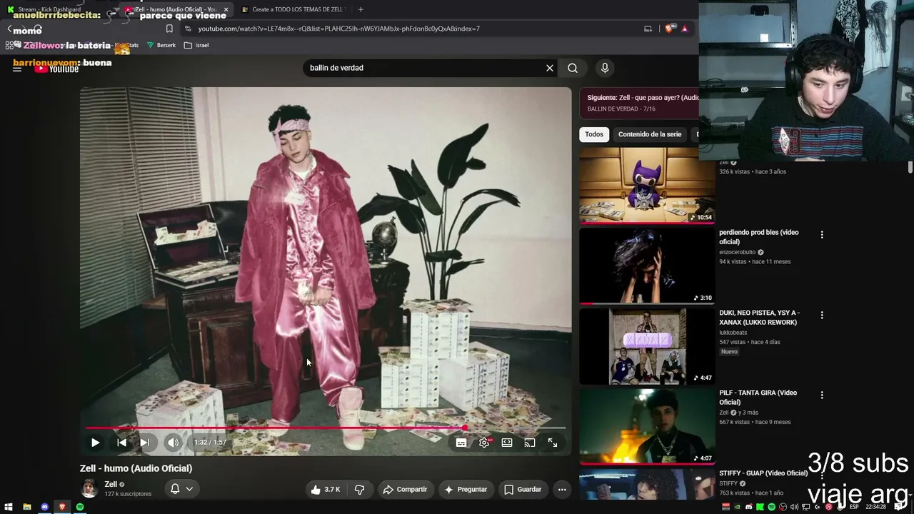Open a new browser tab

pos(361,9)
